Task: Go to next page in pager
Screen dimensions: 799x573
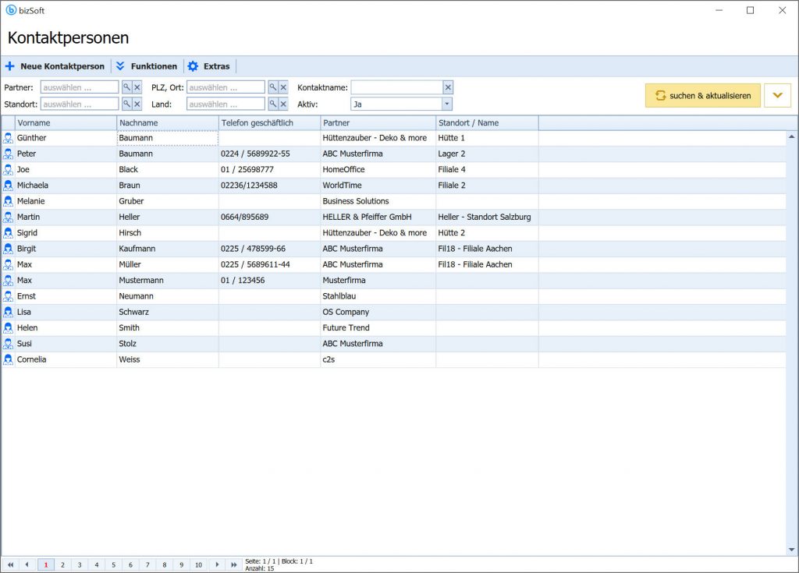Action: pyautogui.click(x=217, y=564)
